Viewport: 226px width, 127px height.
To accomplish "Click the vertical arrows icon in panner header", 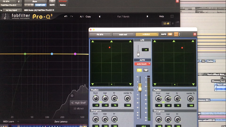I will coord(180,34).
